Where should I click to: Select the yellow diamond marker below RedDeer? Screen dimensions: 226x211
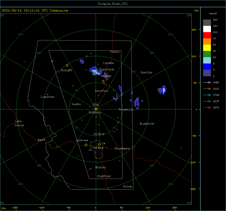pos(103,82)
